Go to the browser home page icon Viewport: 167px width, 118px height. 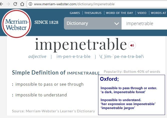(22, 4)
